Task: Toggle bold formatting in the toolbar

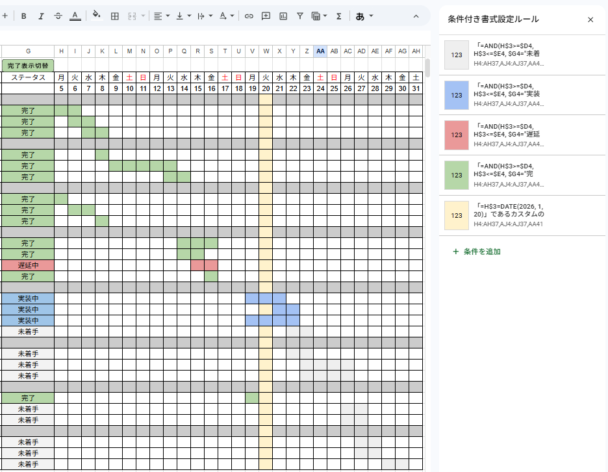Action: (24, 16)
